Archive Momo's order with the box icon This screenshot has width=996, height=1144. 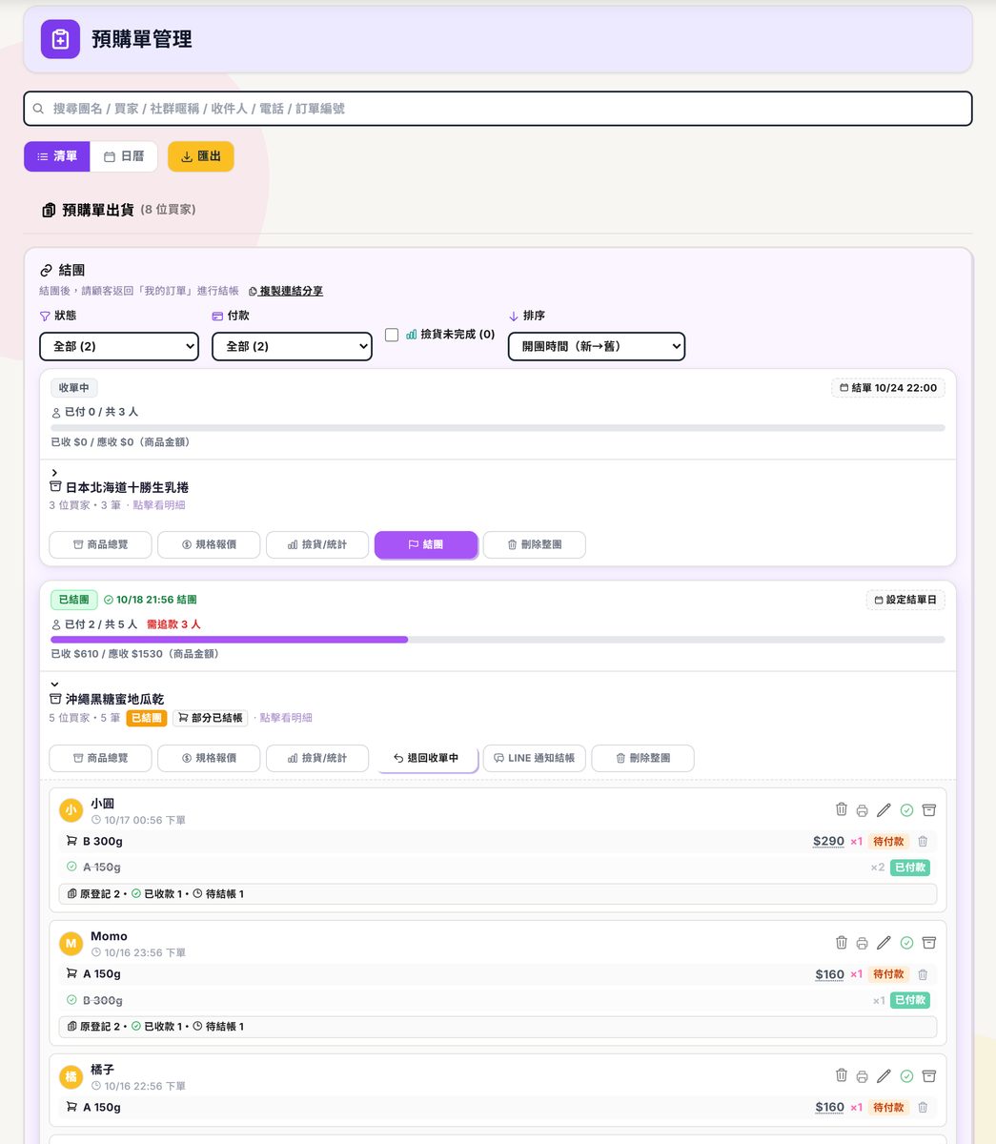929,943
